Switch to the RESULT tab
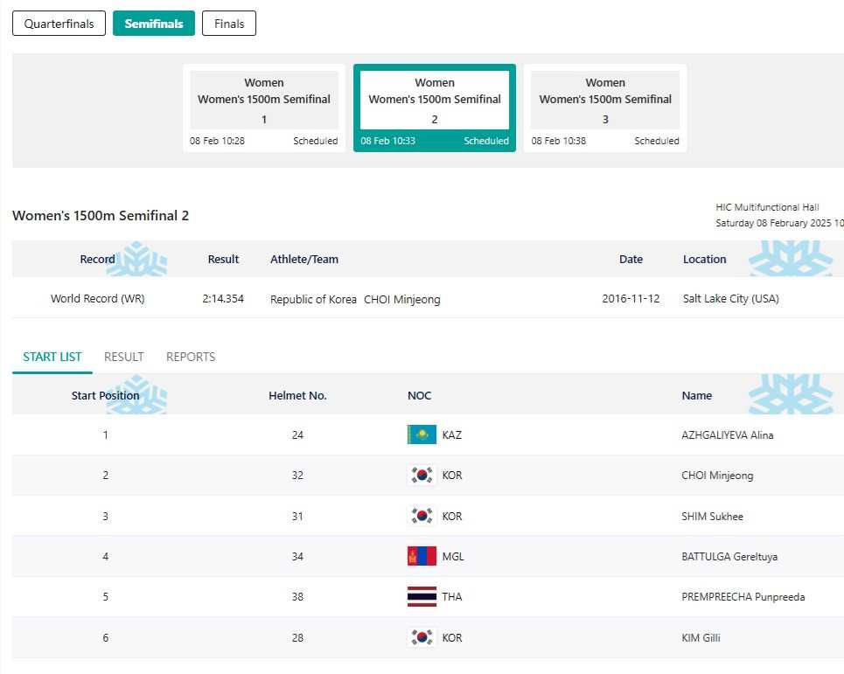This screenshot has height=674, width=844. [124, 357]
